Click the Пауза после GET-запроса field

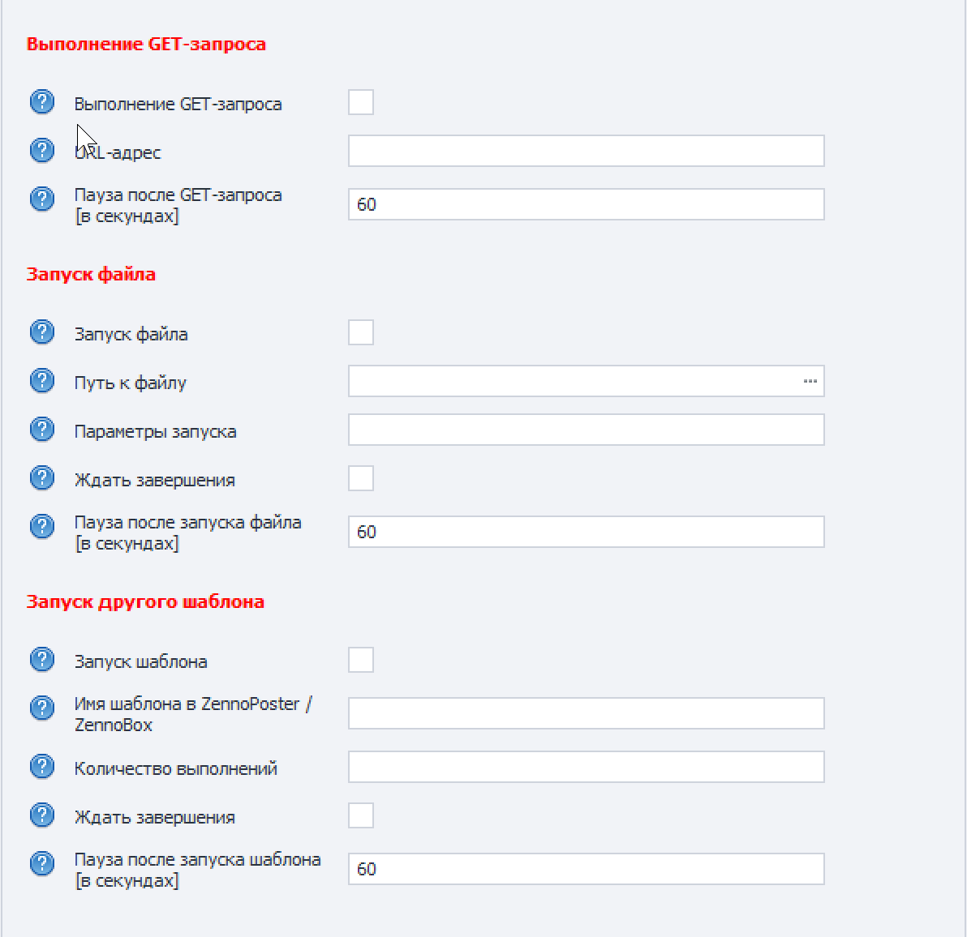586,204
